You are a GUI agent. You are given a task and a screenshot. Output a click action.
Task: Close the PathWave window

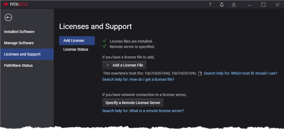coord(277,5)
